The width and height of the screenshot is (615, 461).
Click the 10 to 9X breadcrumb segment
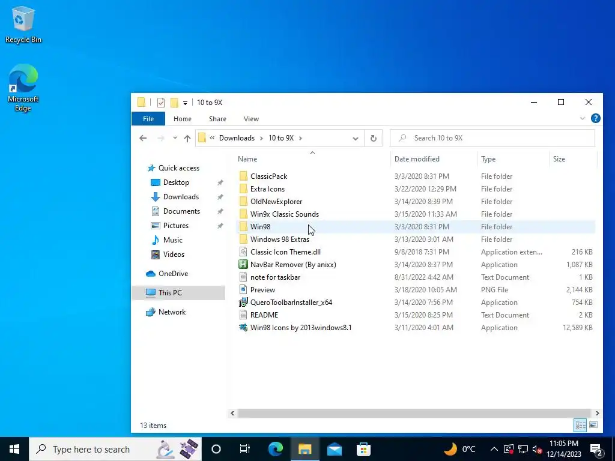point(281,138)
